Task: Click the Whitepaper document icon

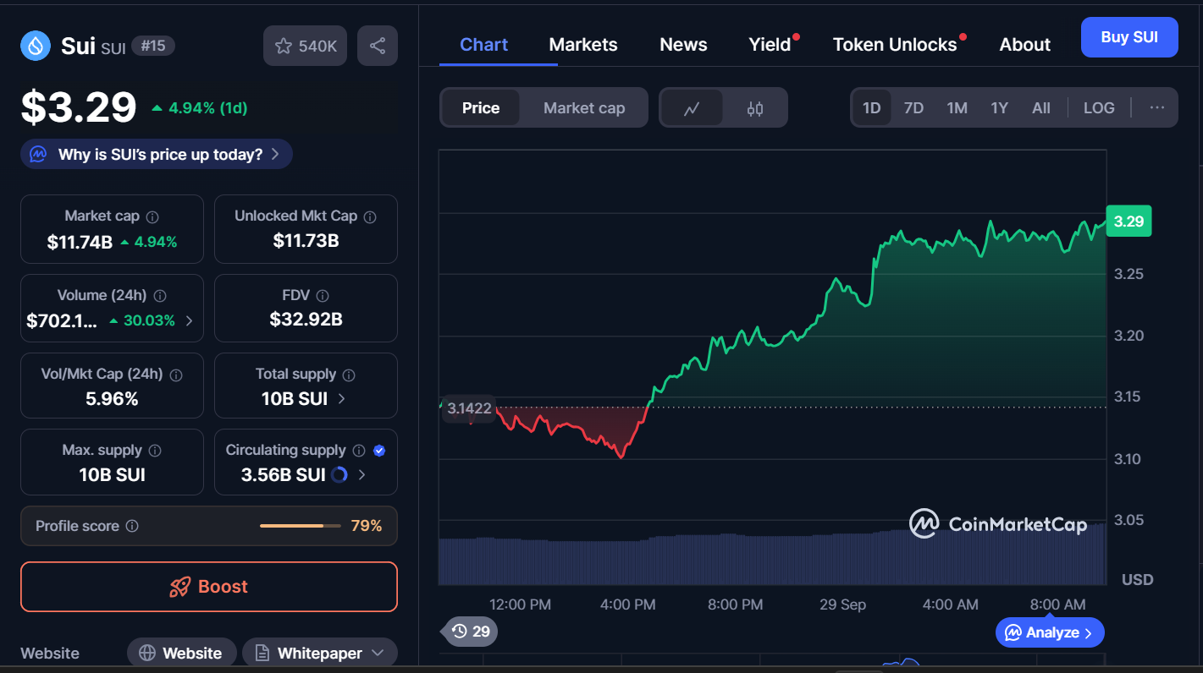Action: (x=262, y=654)
